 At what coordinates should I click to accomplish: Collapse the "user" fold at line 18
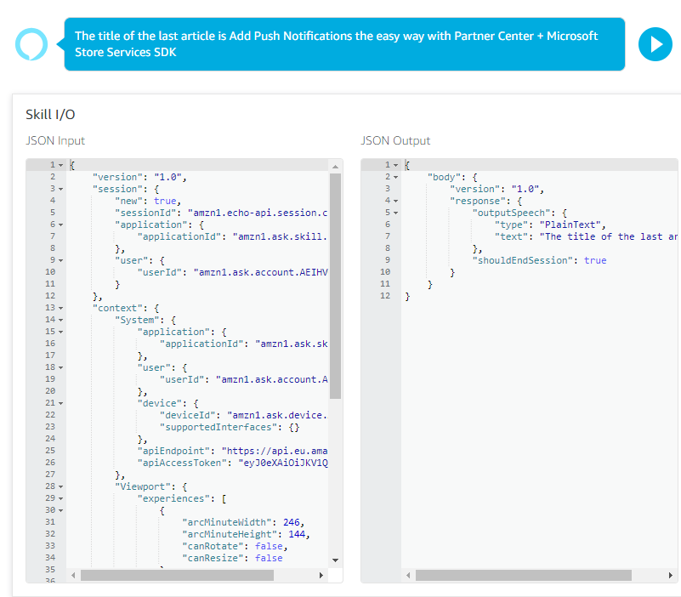click(x=61, y=367)
